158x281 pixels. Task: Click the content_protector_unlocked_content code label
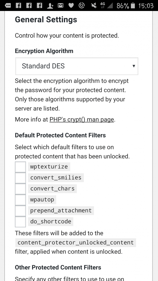pos(76,243)
